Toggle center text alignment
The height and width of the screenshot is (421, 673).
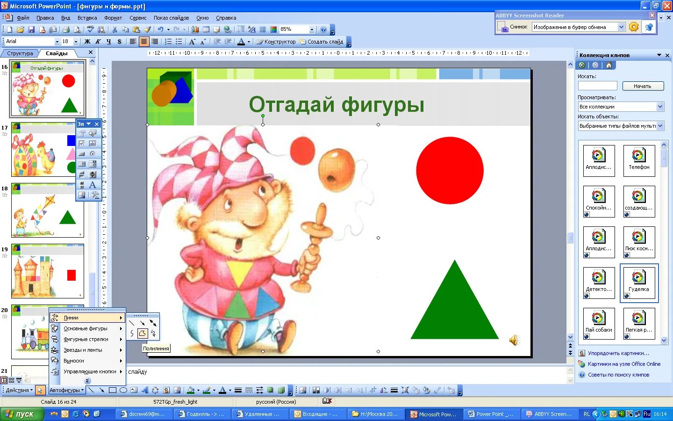click(x=144, y=42)
